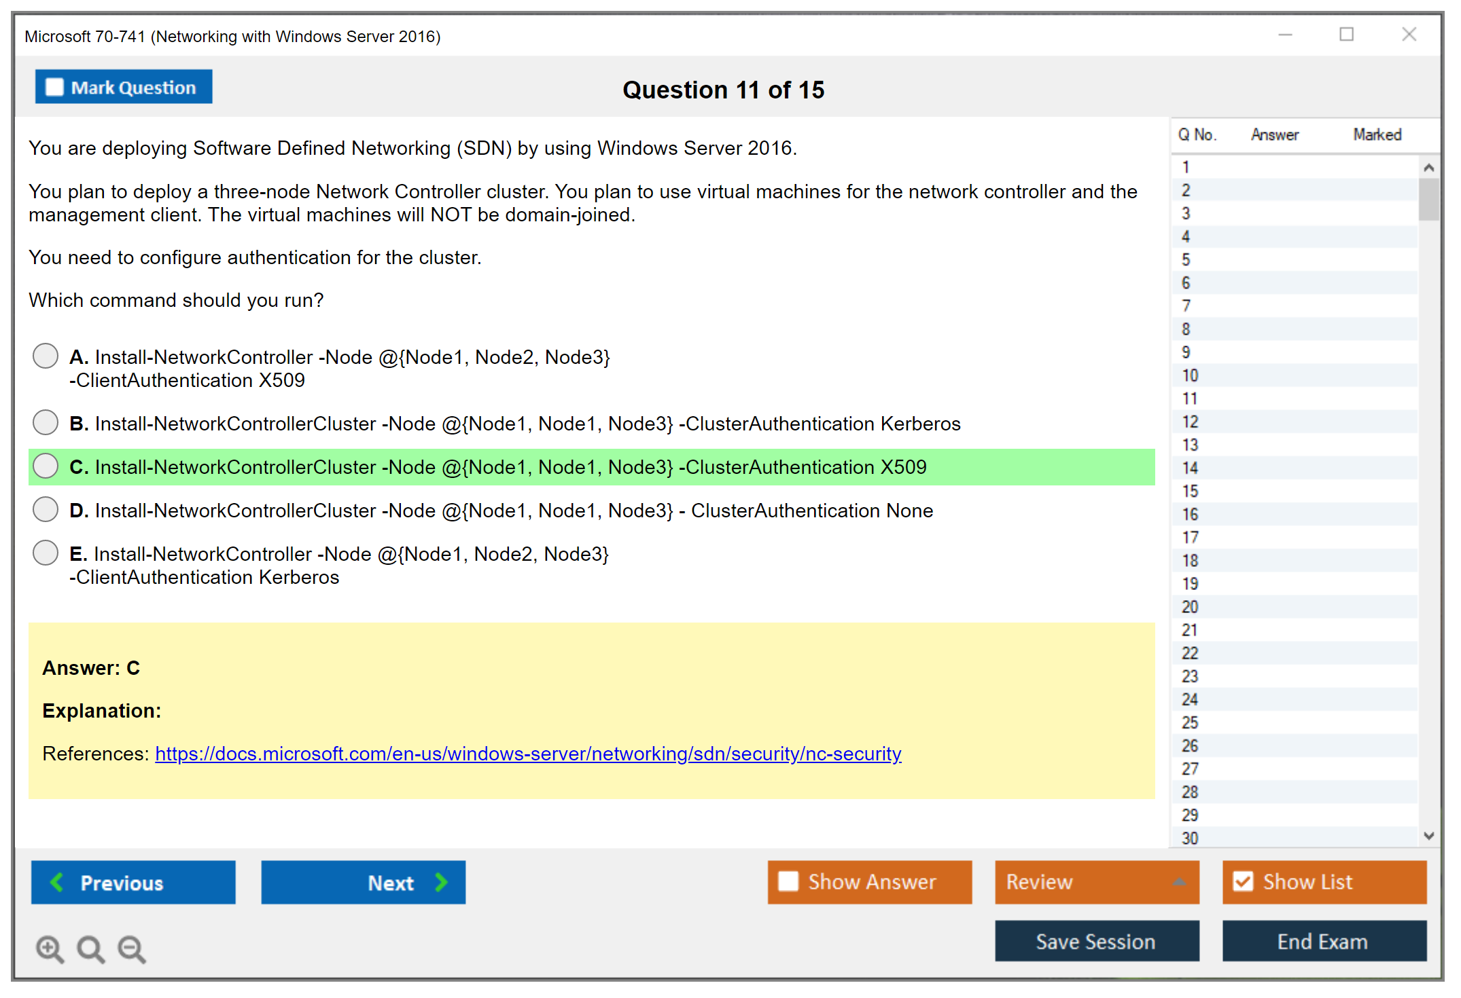This screenshot has height=998, width=1461.
Task: Jump to question 15 in list
Action: (1190, 491)
